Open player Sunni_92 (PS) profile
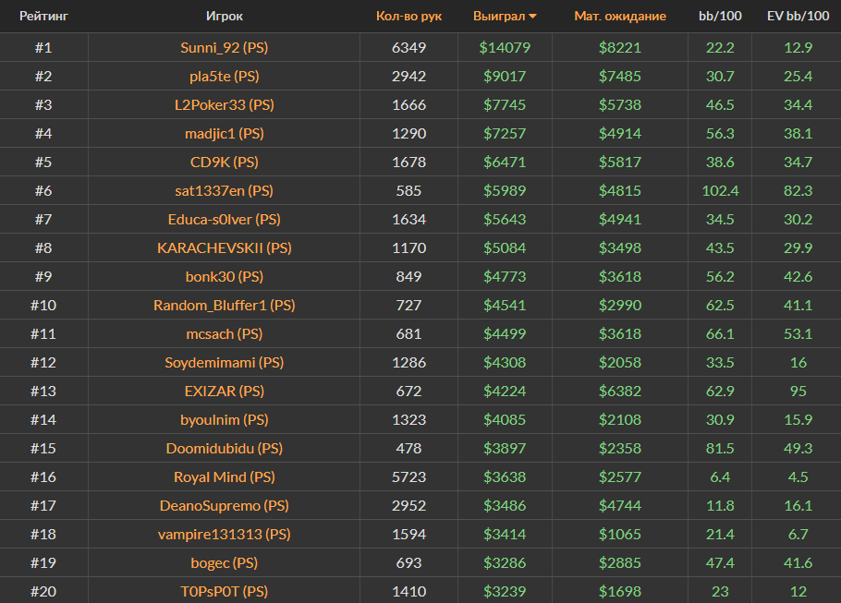The image size is (841, 603). [225, 47]
